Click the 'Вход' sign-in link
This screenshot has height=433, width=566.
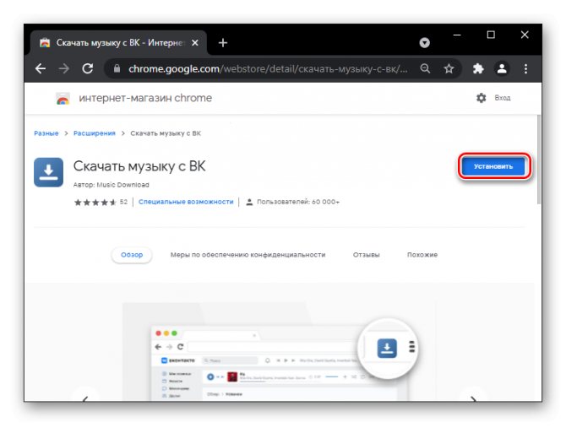(503, 98)
